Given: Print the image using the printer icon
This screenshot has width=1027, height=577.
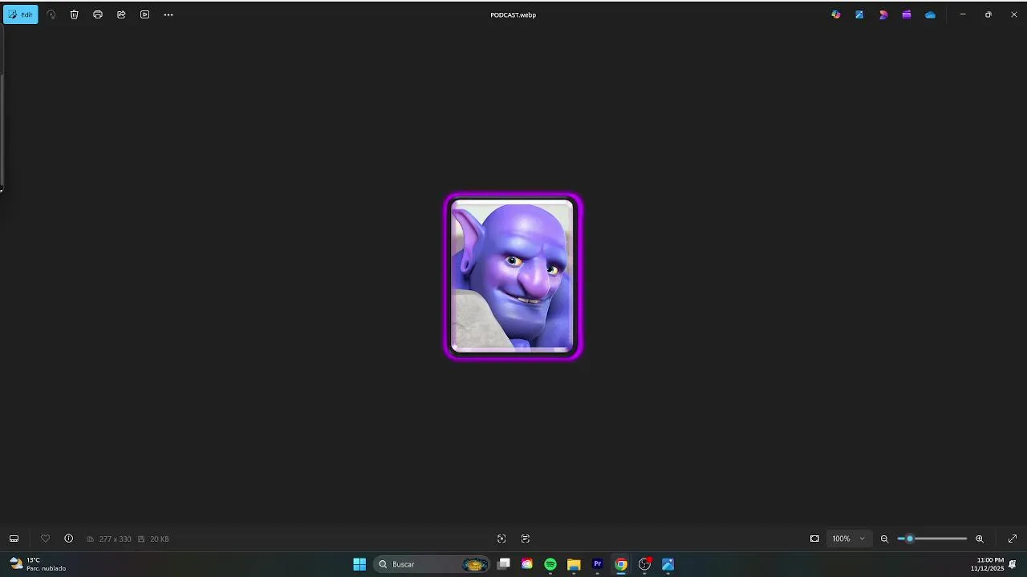Looking at the screenshot, I should click(98, 14).
